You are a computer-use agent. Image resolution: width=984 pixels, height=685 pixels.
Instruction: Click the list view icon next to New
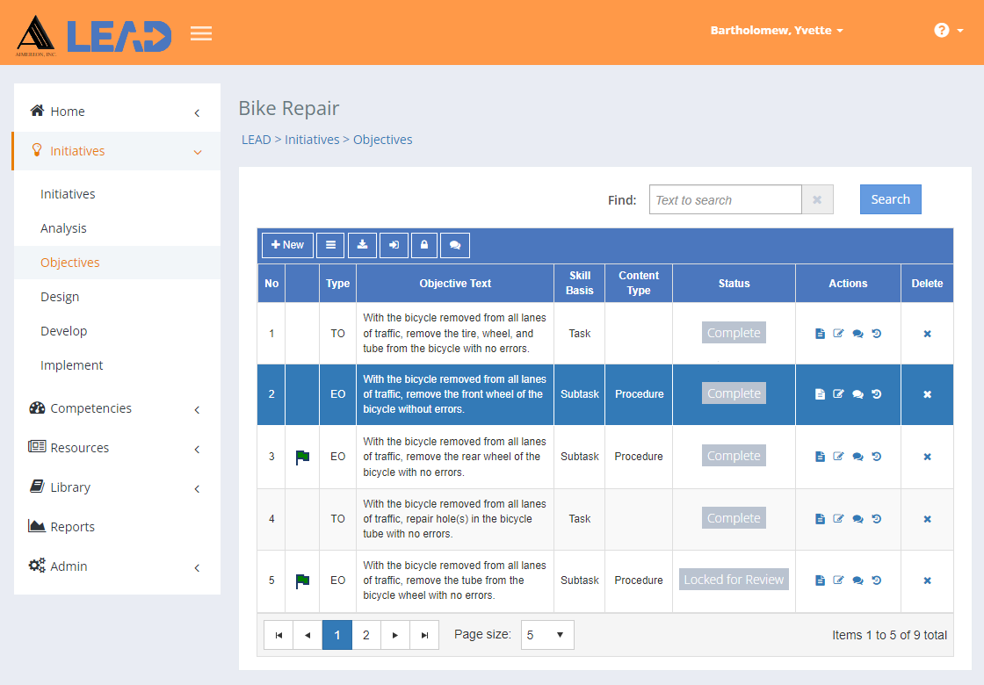[x=330, y=245]
